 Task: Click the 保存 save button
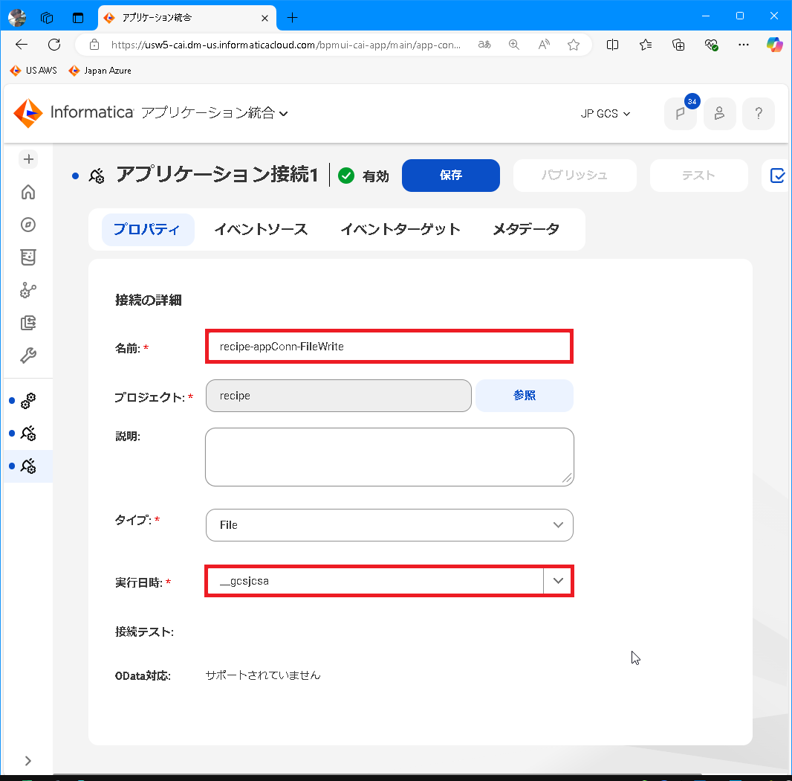pos(450,176)
